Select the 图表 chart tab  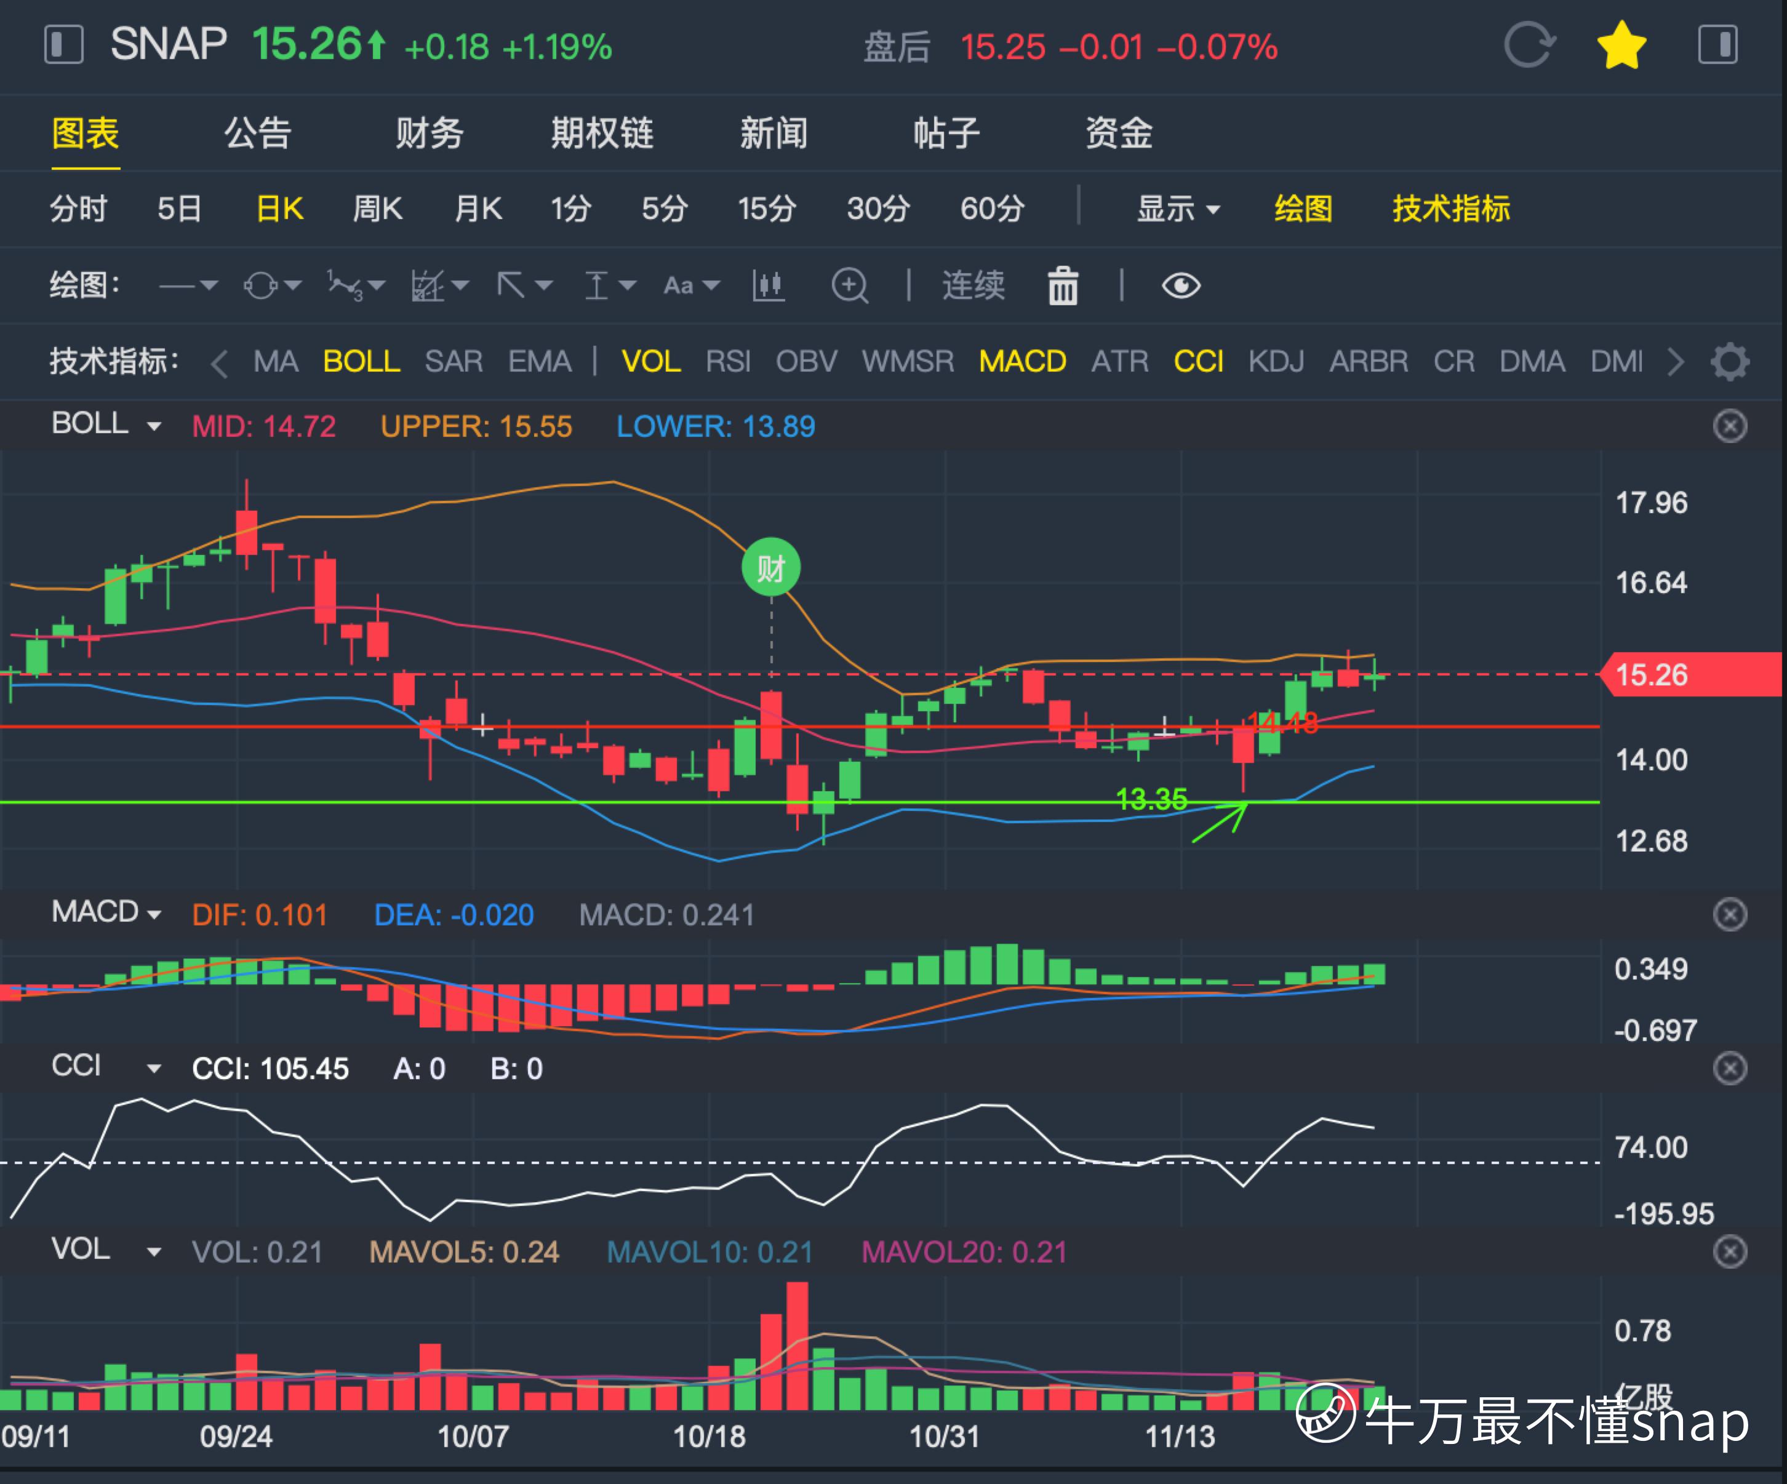pyautogui.click(x=85, y=134)
